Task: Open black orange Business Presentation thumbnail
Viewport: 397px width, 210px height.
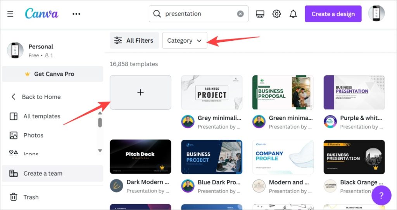Action: click(x=354, y=157)
